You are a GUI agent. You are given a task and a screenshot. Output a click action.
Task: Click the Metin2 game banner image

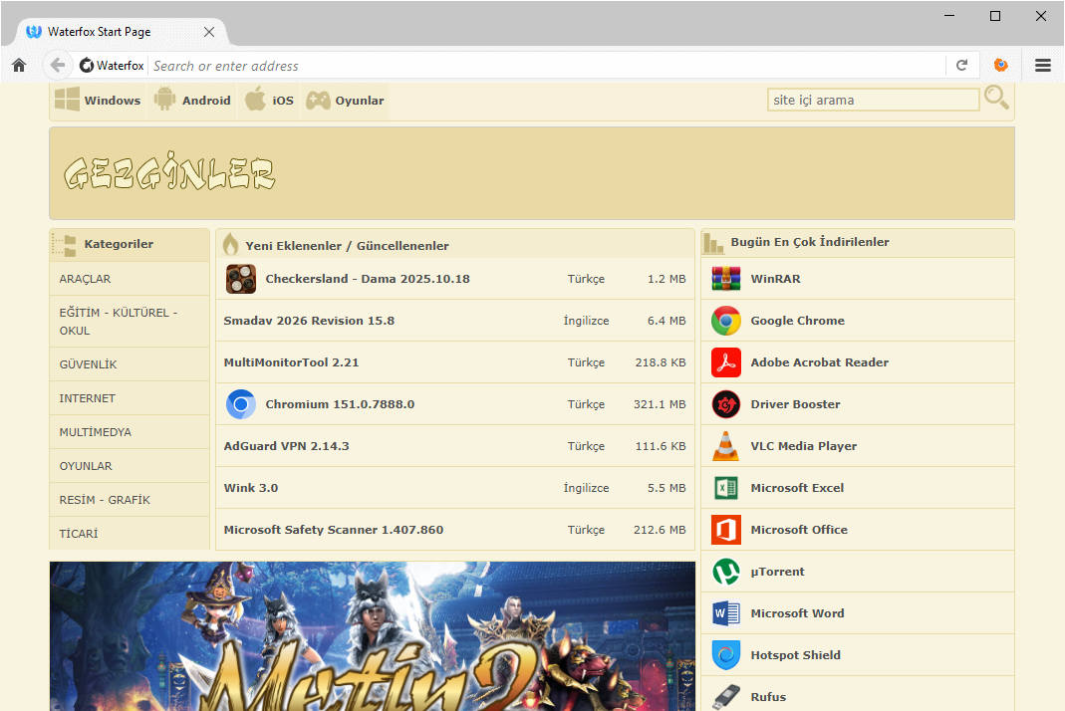pos(373,636)
